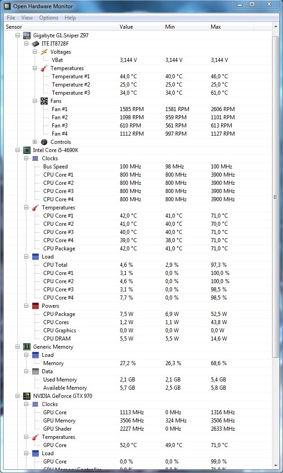Select the Bus Speed row
Screen dimensions: 283x473
click(x=137, y=167)
